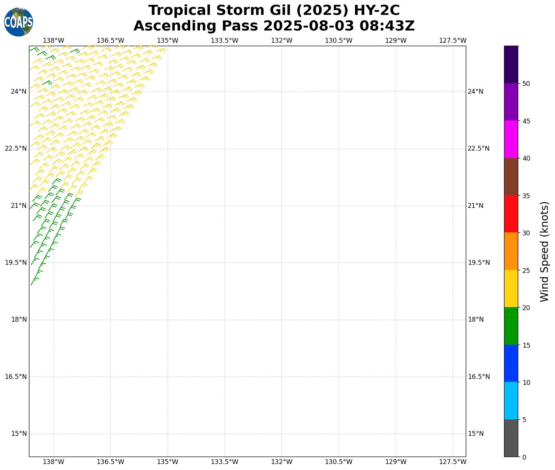
Task: Select the yellow 20–25 knots colorbar segment
Action: (511, 289)
